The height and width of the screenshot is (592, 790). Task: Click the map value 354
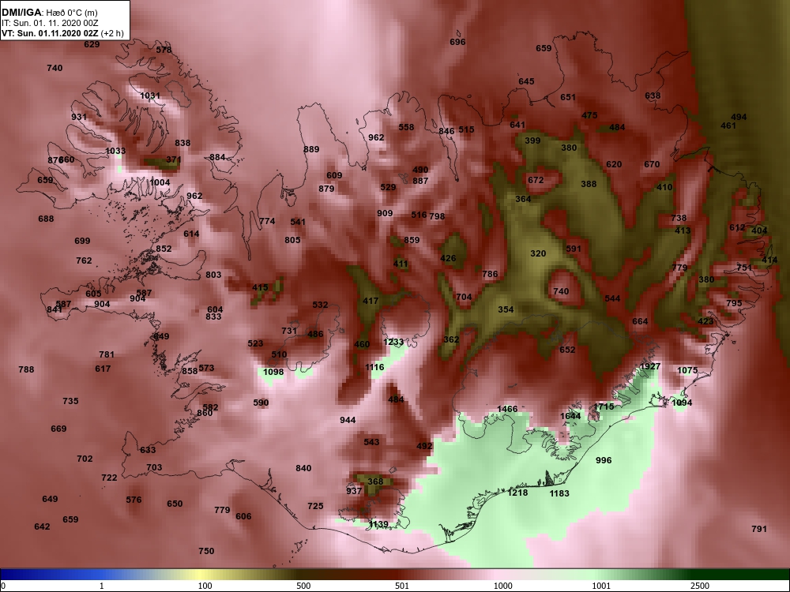(x=506, y=309)
